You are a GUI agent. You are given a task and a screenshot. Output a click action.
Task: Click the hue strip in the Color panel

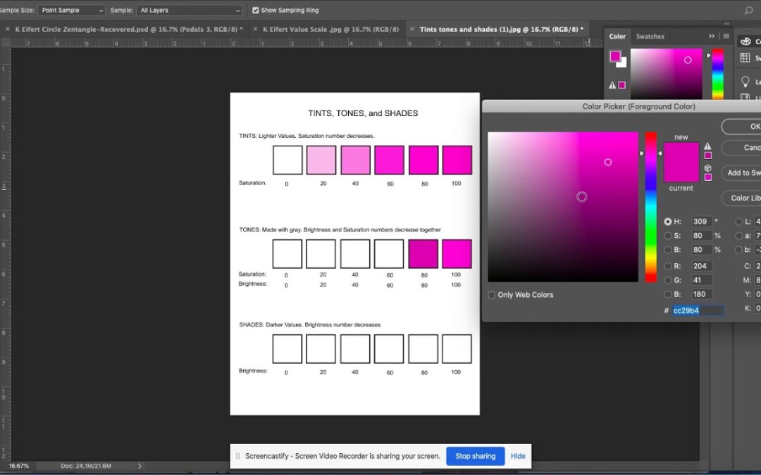click(717, 74)
